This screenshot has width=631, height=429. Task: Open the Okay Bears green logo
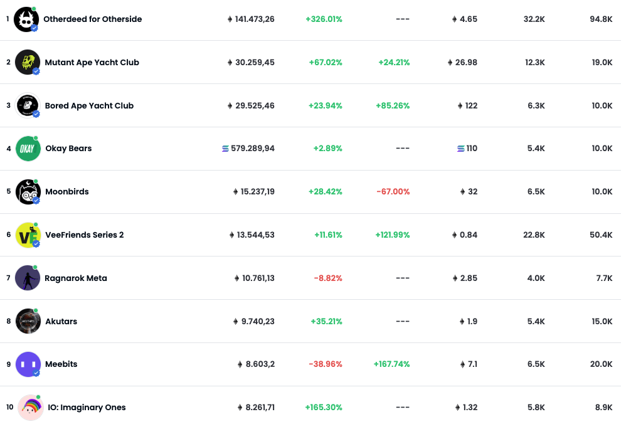pyautogui.click(x=28, y=149)
